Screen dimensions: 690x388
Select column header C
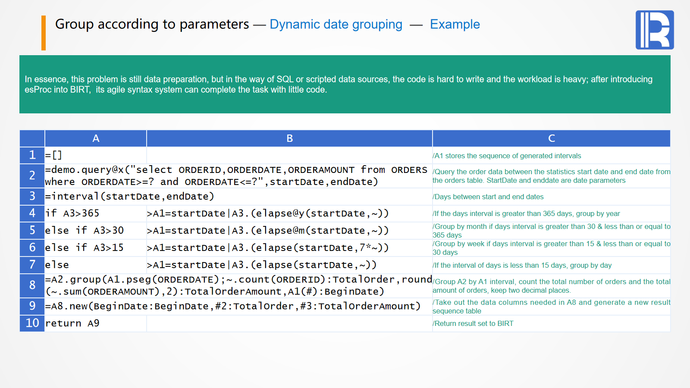click(551, 138)
